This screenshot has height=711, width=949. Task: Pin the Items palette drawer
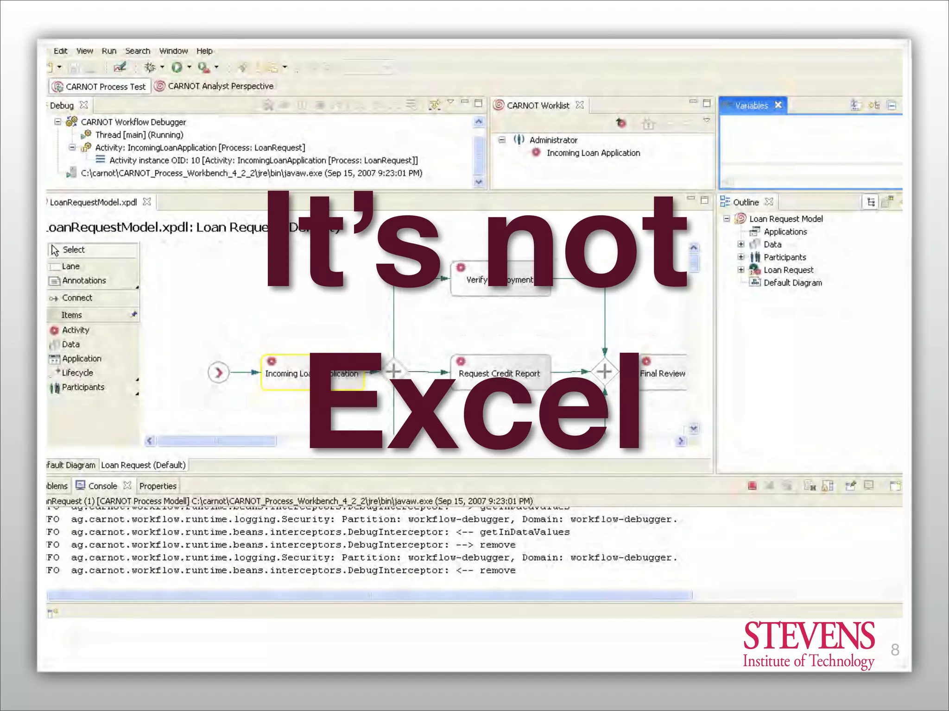coord(134,314)
